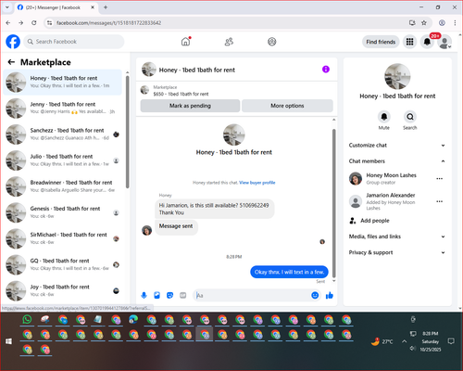463x371 pixels.
Task: Open the Windows Start menu
Action: click(8, 341)
